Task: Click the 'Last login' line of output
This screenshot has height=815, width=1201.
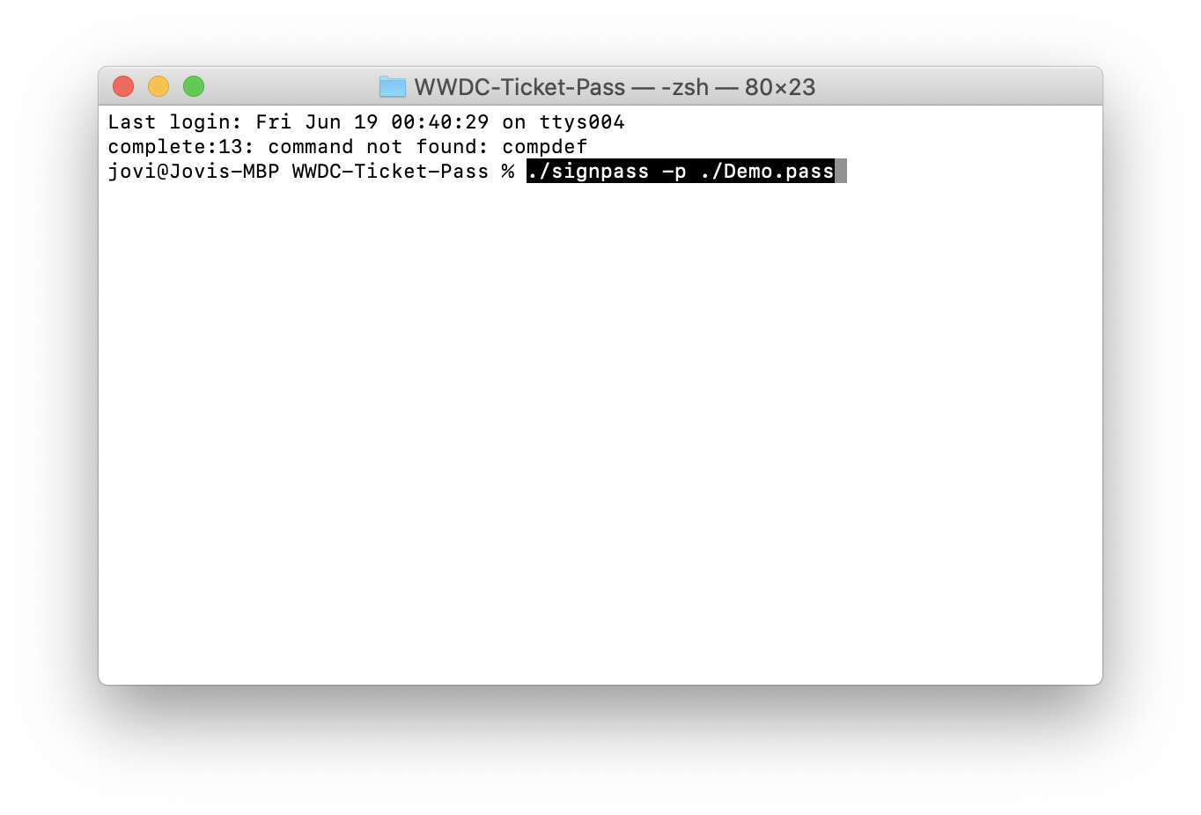Action: coord(366,121)
